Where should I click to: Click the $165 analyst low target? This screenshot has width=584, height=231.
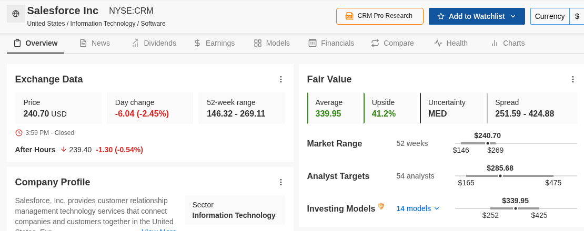[466, 183]
